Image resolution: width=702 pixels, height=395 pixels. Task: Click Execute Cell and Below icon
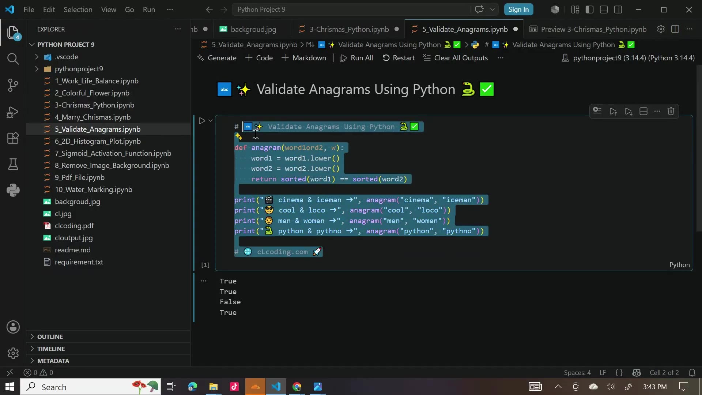pyautogui.click(x=629, y=111)
